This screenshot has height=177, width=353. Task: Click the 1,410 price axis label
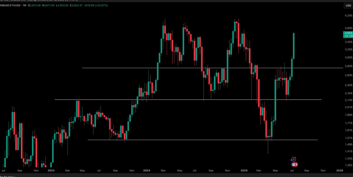[348, 152]
